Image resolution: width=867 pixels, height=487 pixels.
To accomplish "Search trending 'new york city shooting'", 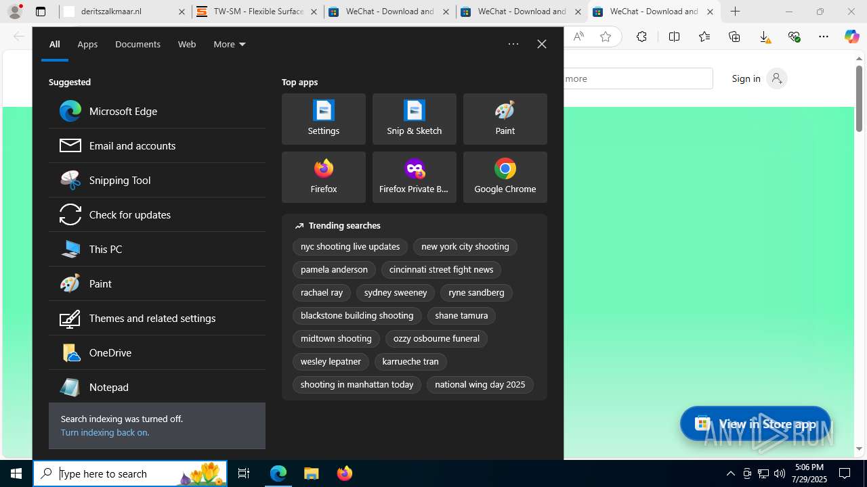I will 465,247.
